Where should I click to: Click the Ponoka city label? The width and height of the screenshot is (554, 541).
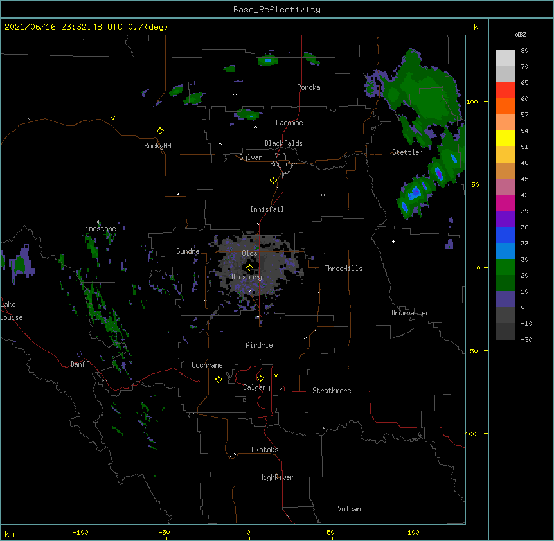(308, 87)
